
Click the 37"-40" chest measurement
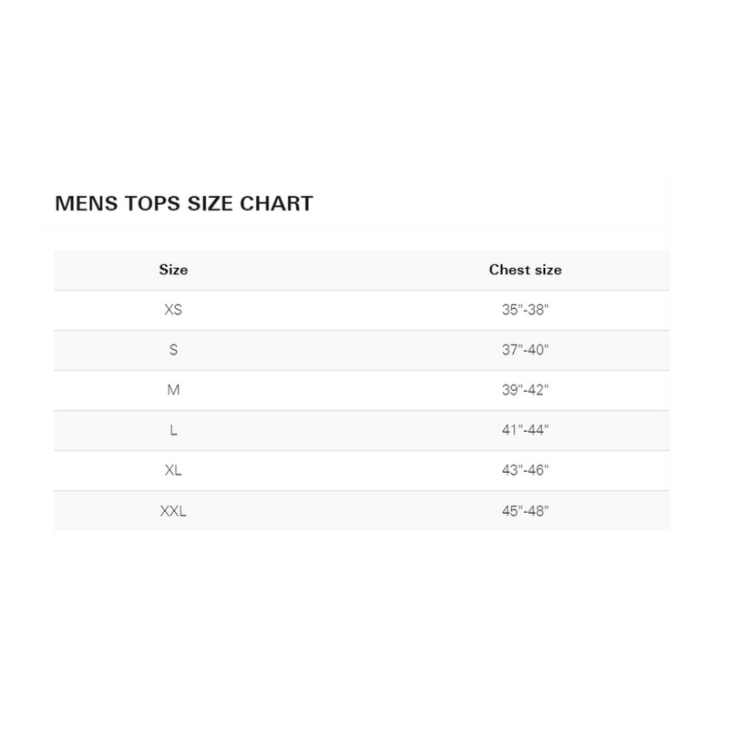pos(525,350)
